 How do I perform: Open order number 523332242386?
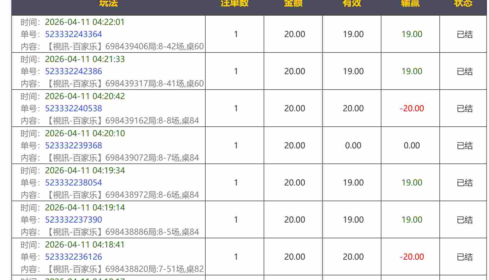(73, 71)
